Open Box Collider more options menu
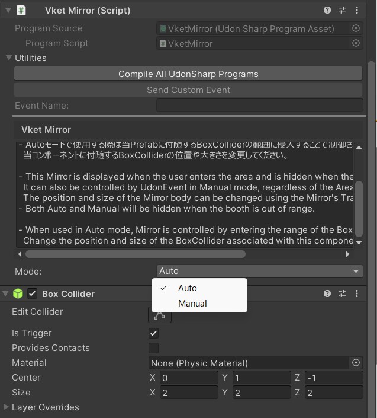The height and width of the screenshot is (418, 377). [x=357, y=293]
